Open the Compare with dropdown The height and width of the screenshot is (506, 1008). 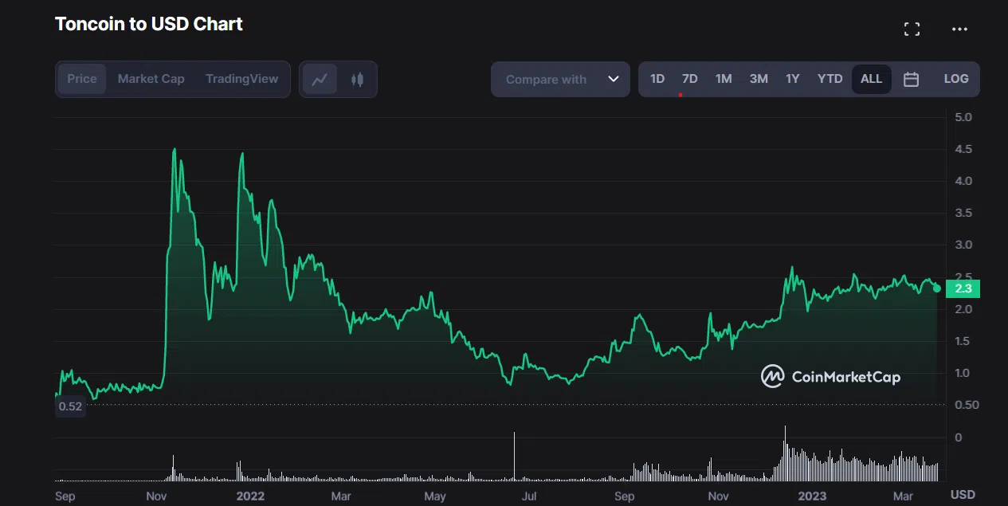(560, 80)
